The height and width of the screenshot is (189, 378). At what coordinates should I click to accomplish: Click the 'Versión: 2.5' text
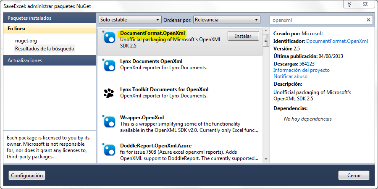[x=286, y=48]
